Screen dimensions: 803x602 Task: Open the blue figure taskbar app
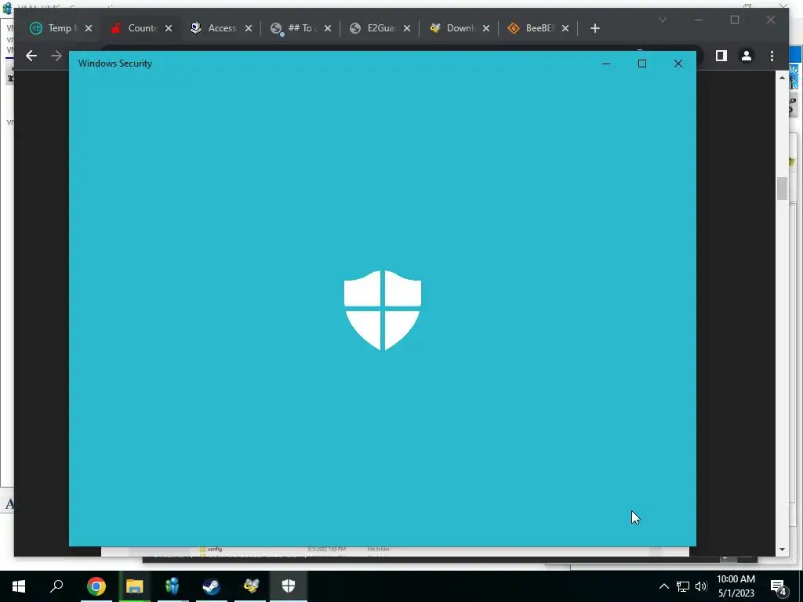[173, 586]
